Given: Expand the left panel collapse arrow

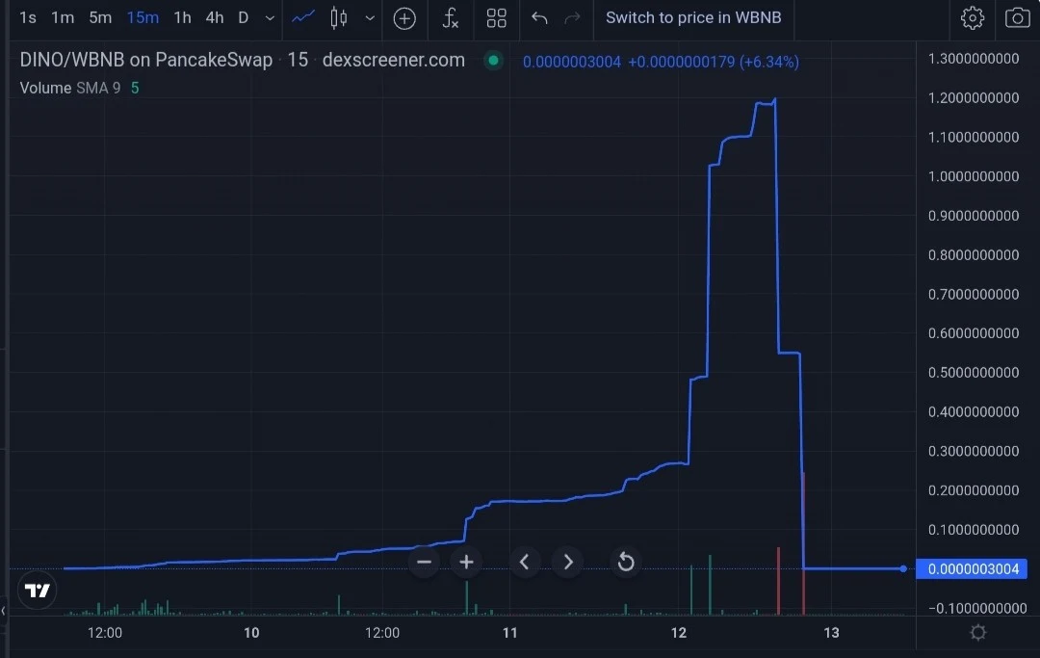Looking at the screenshot, I should coord(3,610).
